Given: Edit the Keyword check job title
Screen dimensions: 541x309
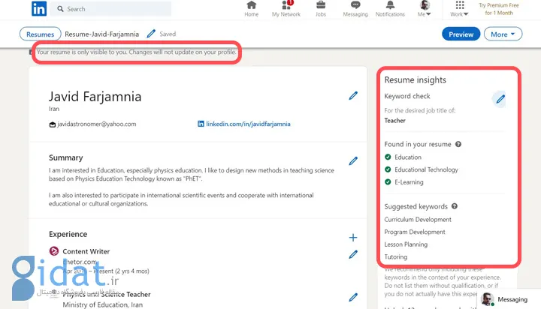Looking at the screenshot, I should tap(500, 98).
